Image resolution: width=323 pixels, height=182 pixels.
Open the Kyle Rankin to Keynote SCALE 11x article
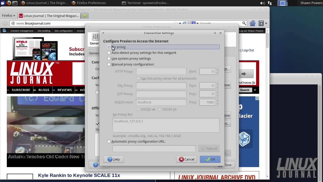tap(79, 175)
